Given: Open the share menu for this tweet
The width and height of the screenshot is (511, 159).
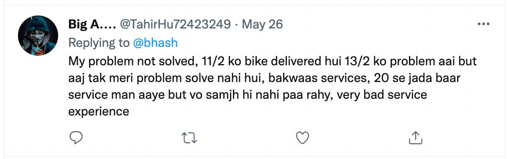Looking at the screenshot, I should coord(415,137).
